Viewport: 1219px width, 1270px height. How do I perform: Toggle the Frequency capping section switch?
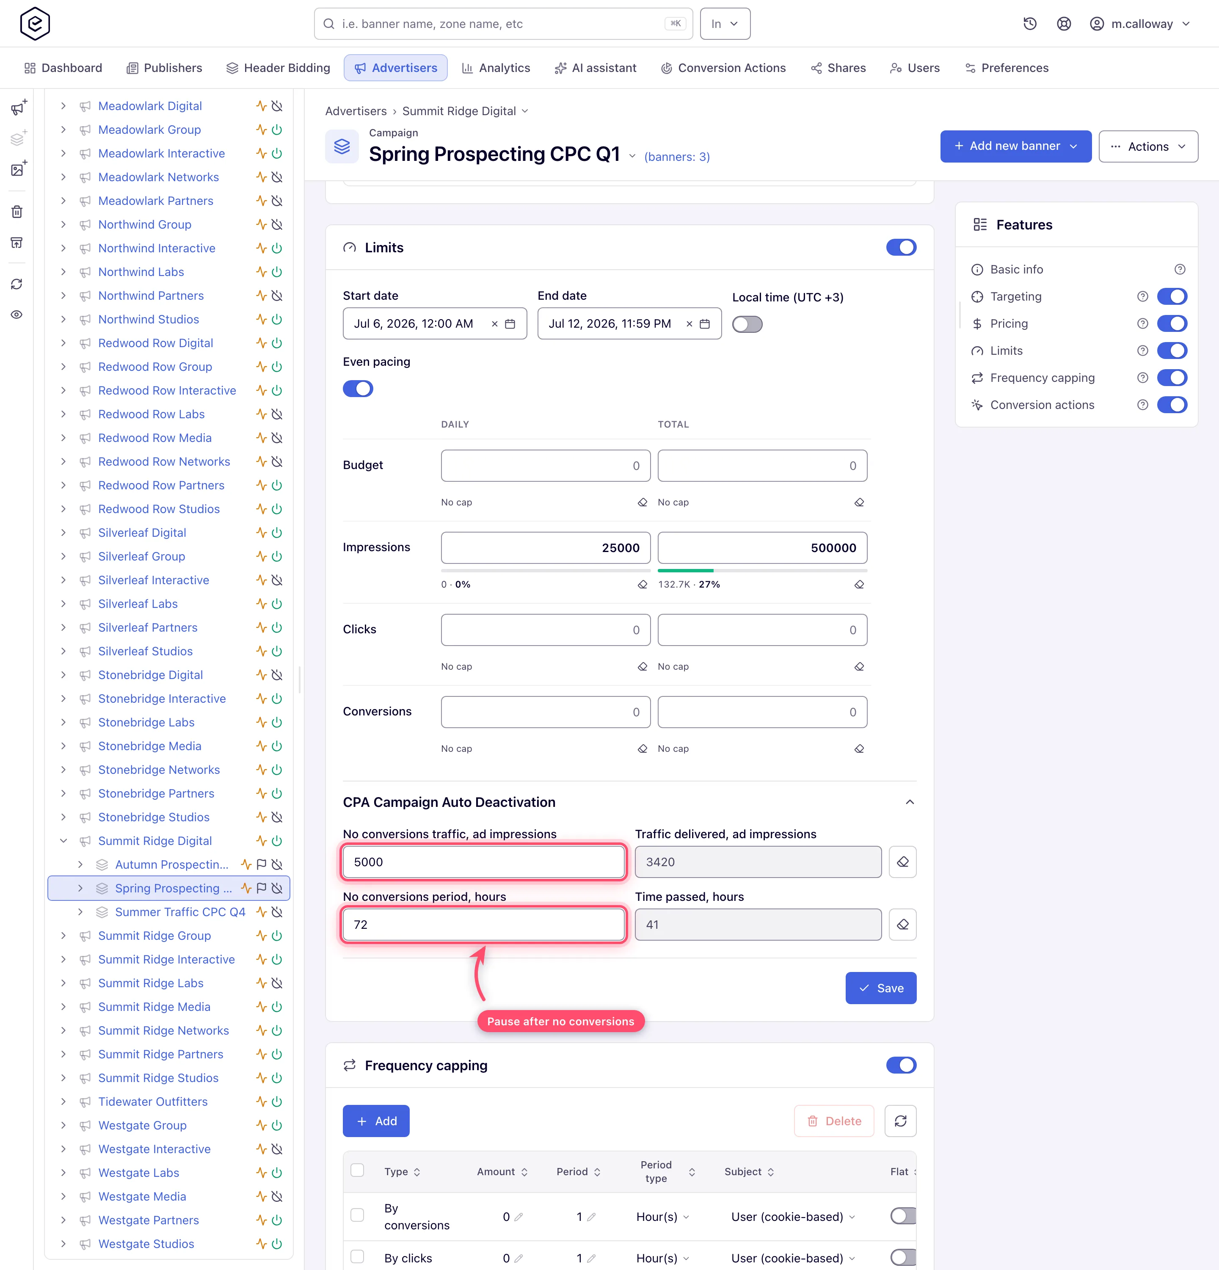(x=901, y=1065)
